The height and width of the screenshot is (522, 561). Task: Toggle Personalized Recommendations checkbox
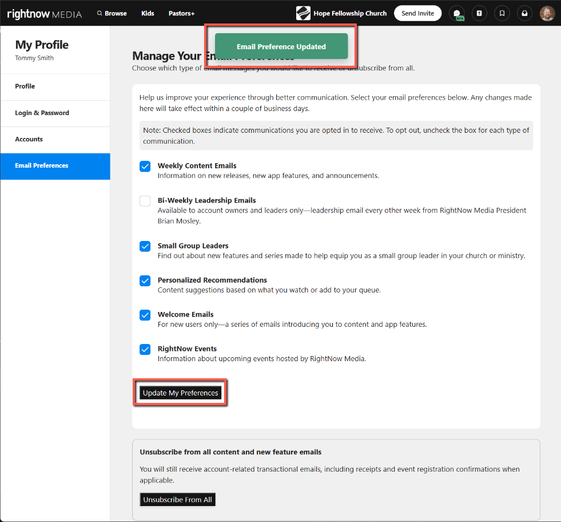(x=145, y=280)
